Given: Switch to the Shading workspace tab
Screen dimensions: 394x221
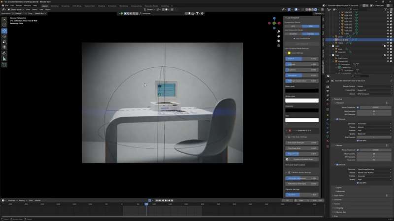Looking at the screenshot, I should 101,6.
